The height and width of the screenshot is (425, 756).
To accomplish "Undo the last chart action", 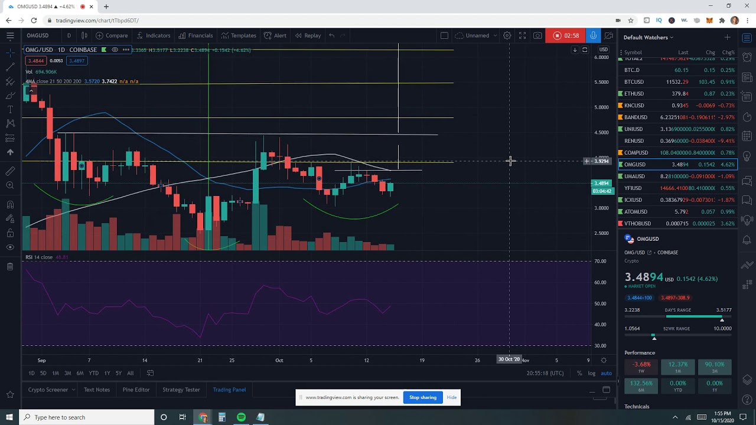I will 331,35.
